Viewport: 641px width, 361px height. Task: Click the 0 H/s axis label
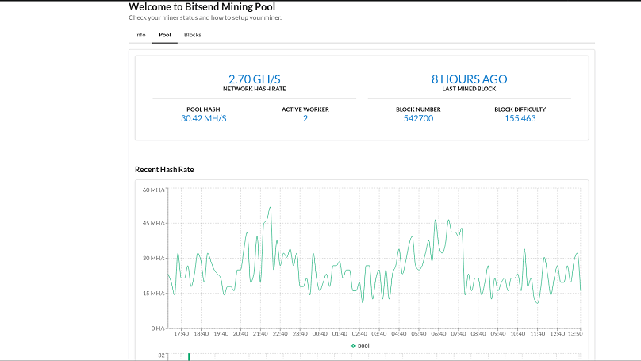click(x=158, y=328)
